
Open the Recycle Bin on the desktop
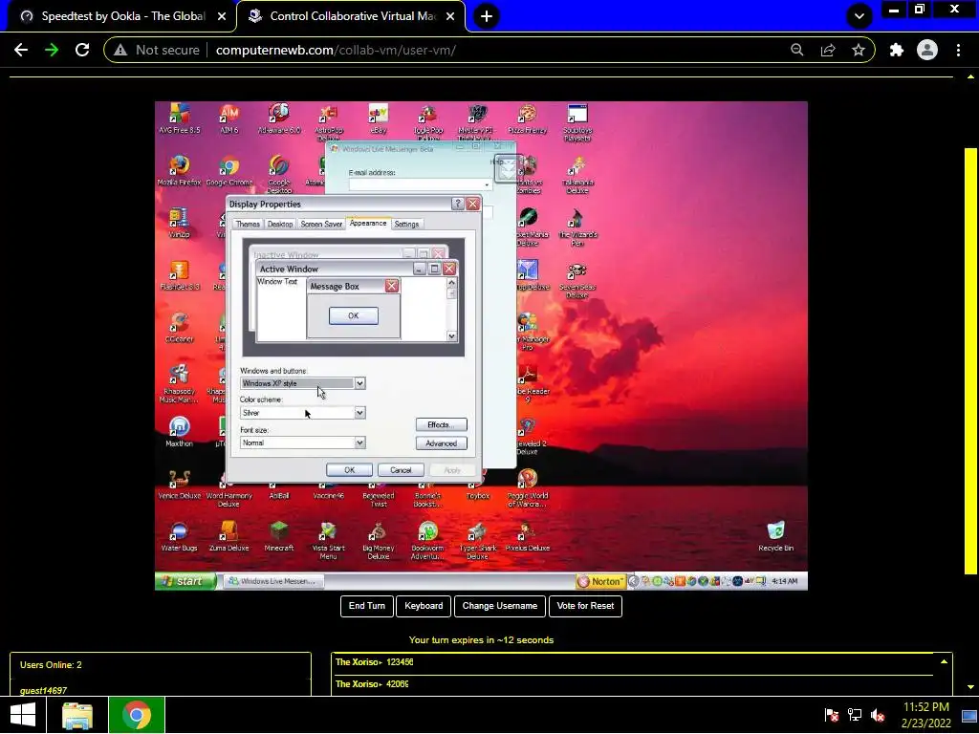click(x=775, y=537)
